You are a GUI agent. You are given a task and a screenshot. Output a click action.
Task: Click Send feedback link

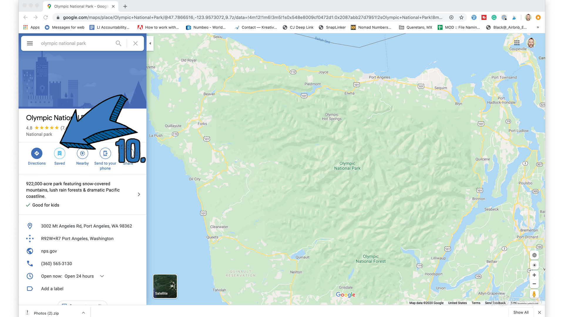pyautogui.click(x=495, y=303)
